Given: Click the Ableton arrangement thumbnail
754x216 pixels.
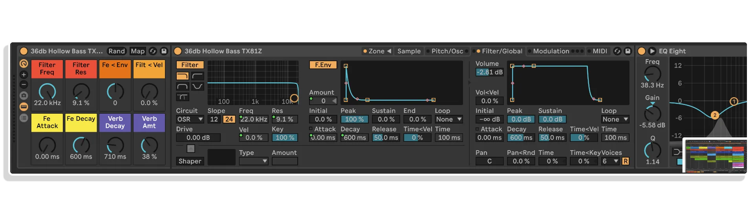Looking at the screenshot, I should click(715, 156).
